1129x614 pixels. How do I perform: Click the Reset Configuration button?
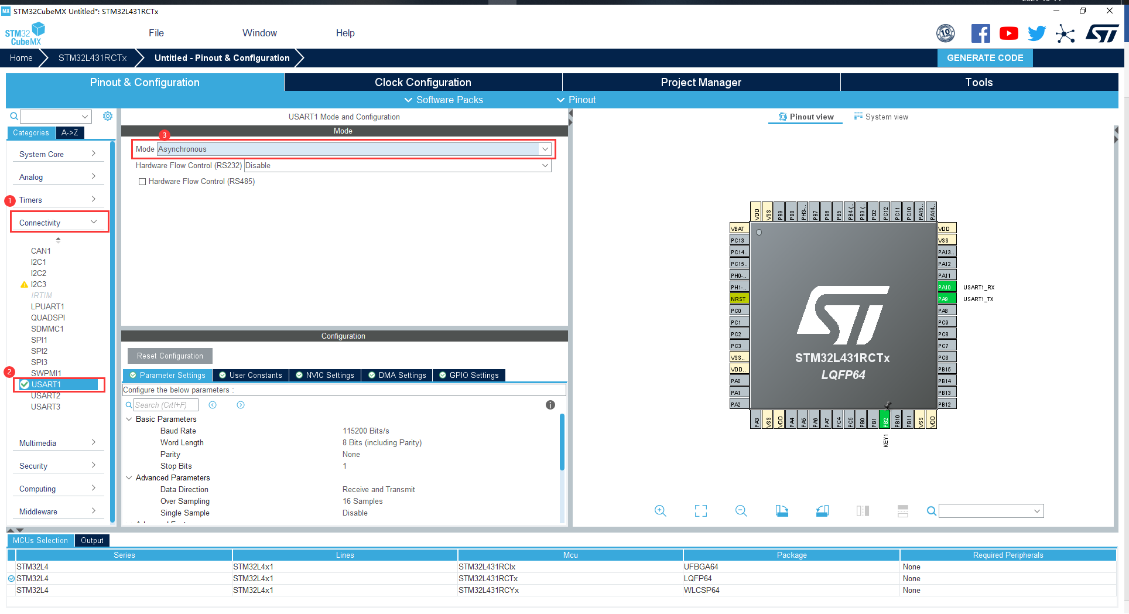(x=170, y=356)
